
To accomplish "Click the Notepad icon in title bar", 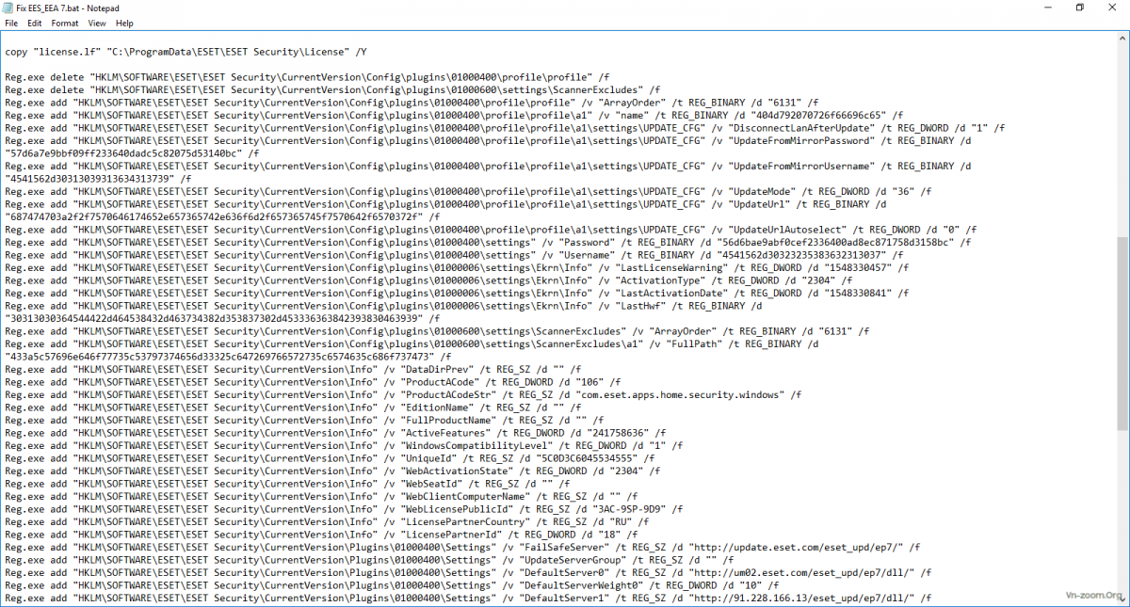I will click(x=8, y=8).
